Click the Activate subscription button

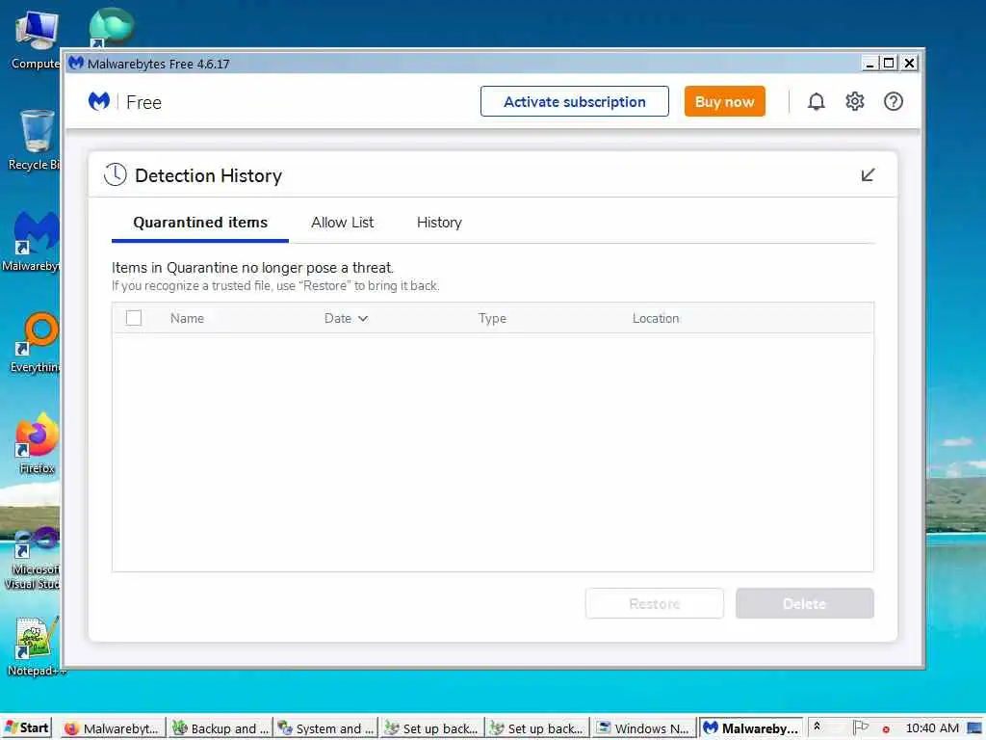574,101
